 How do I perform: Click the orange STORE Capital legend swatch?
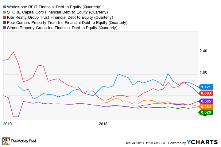point(4,12)
